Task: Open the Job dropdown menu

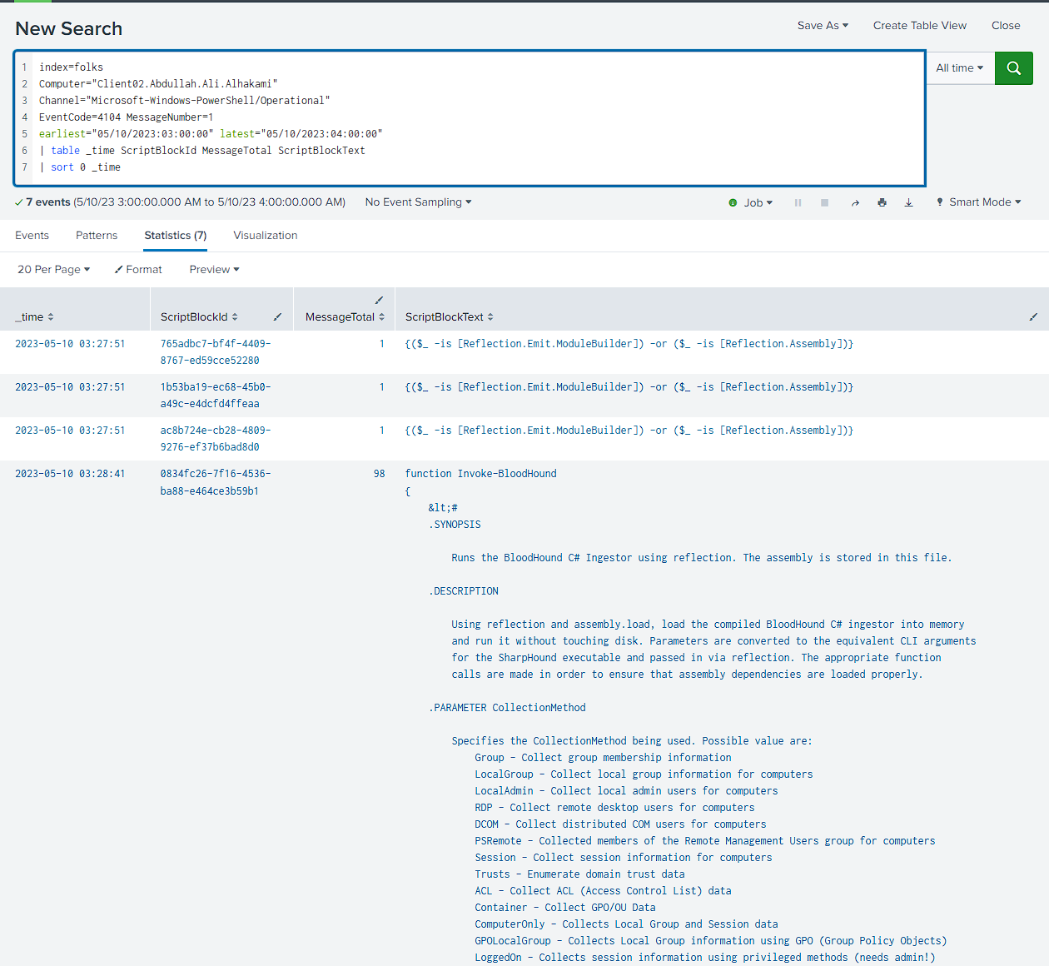Action: (x=758, y=202)
